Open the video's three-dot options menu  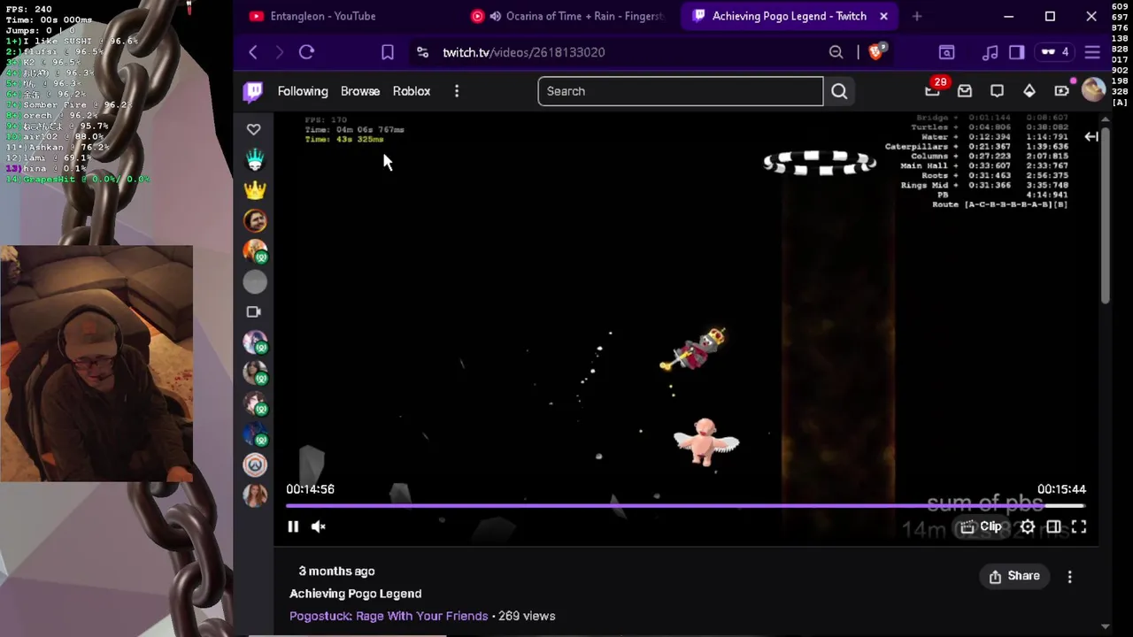[x=1069, y=576]
